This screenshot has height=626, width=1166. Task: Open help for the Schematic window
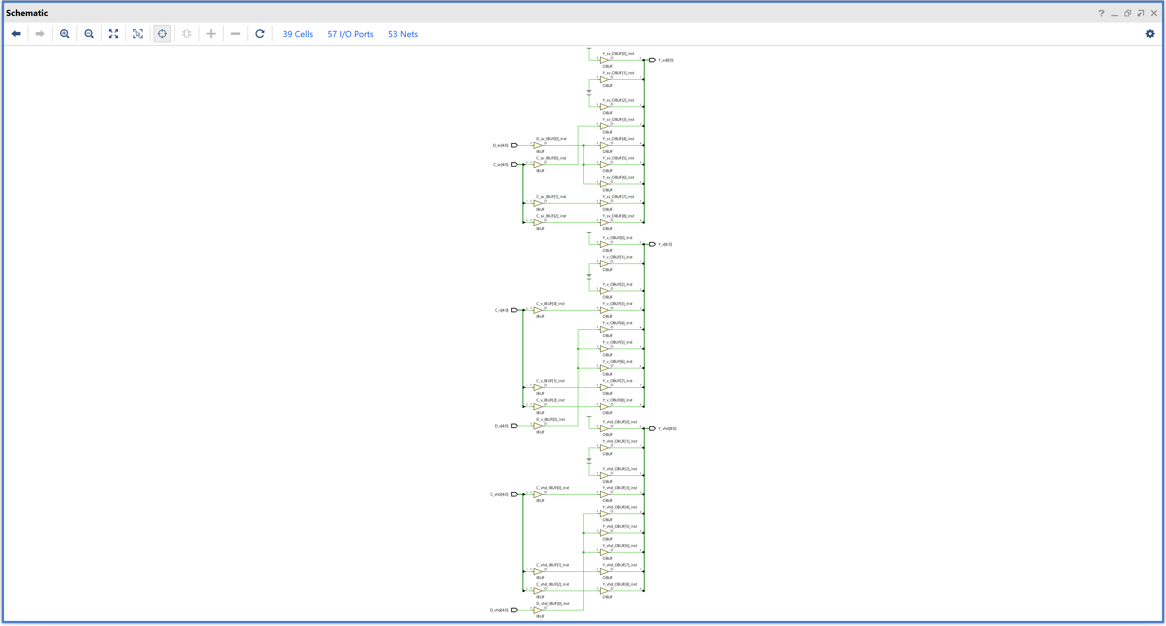point(1102,13)
